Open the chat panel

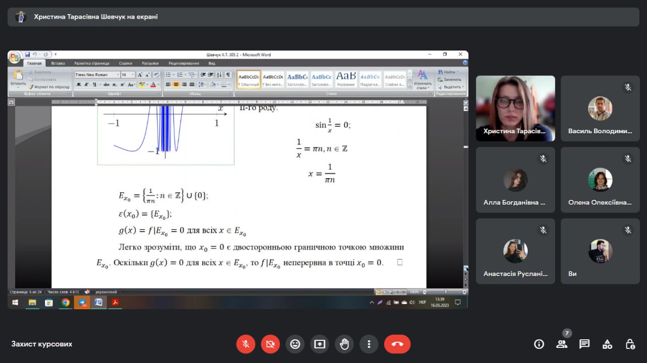click(x=584, y=344)
